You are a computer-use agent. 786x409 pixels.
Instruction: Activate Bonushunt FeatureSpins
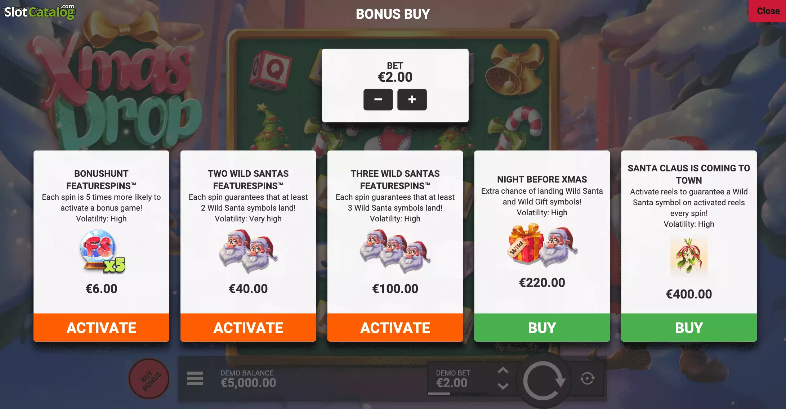tap(101, 328)
